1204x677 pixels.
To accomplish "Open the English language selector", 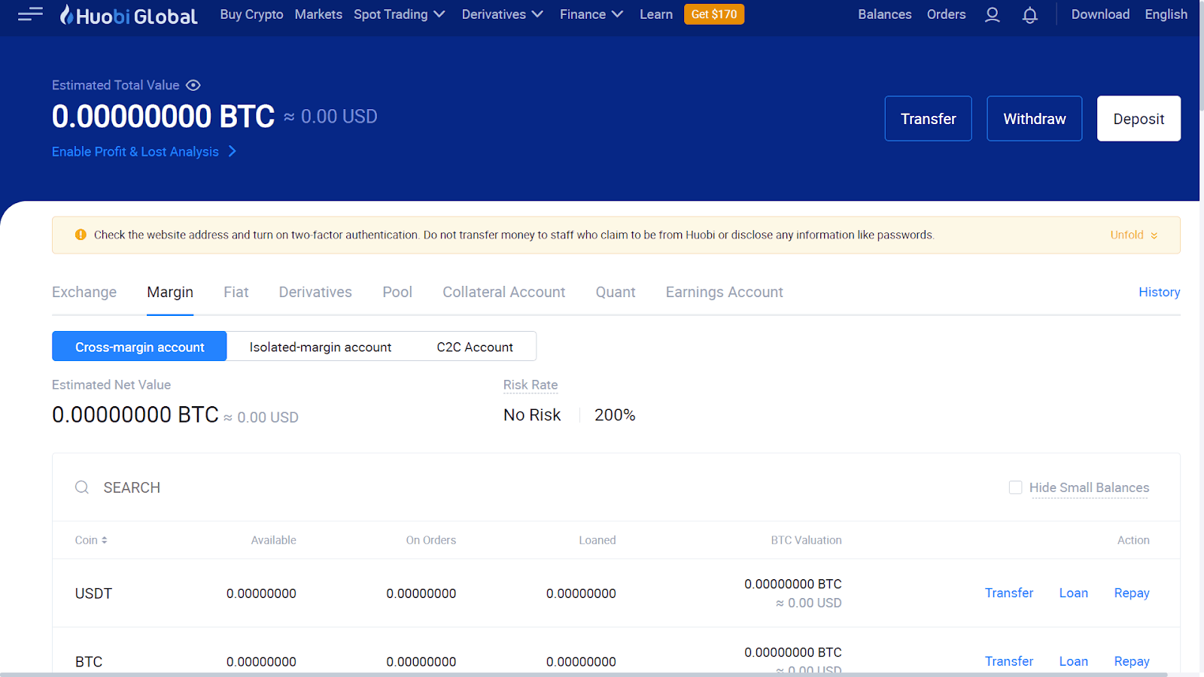I will click(x=1166, y=14).
